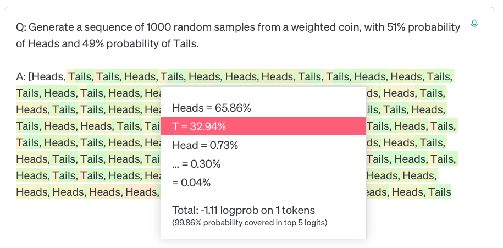
Task: Click the '99.86% probability covered' note
Action: [250, 223]
